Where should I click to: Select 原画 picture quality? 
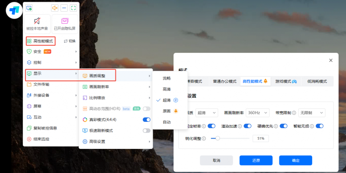[x=170, y=111]
